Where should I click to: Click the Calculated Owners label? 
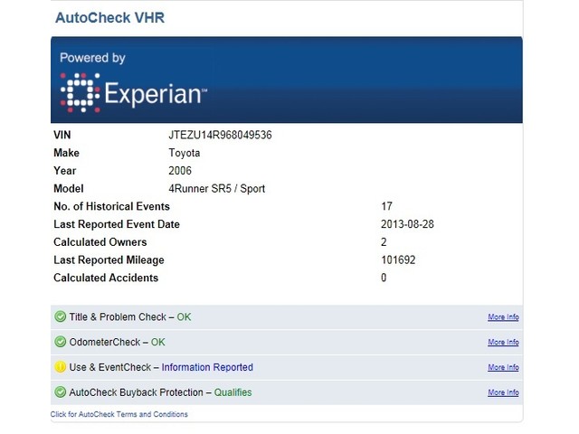100,242
